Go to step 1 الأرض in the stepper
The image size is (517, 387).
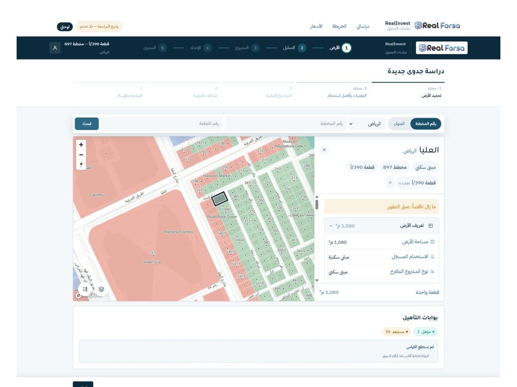coord(340,48)
